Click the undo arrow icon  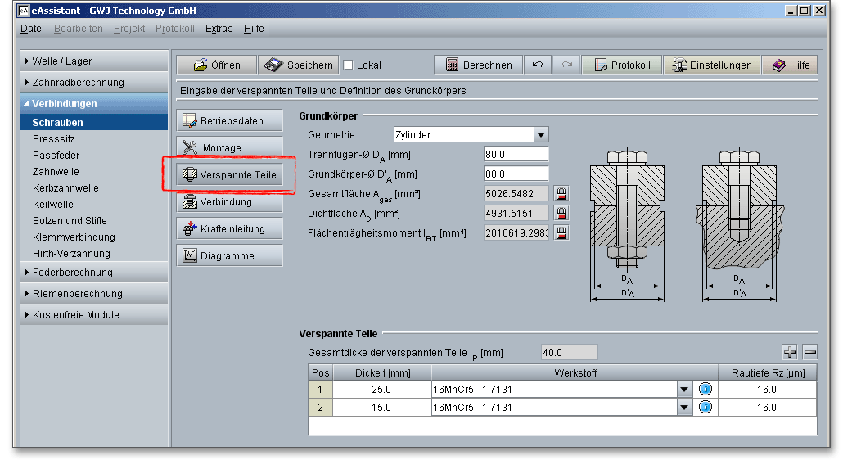tap(537, 65)
